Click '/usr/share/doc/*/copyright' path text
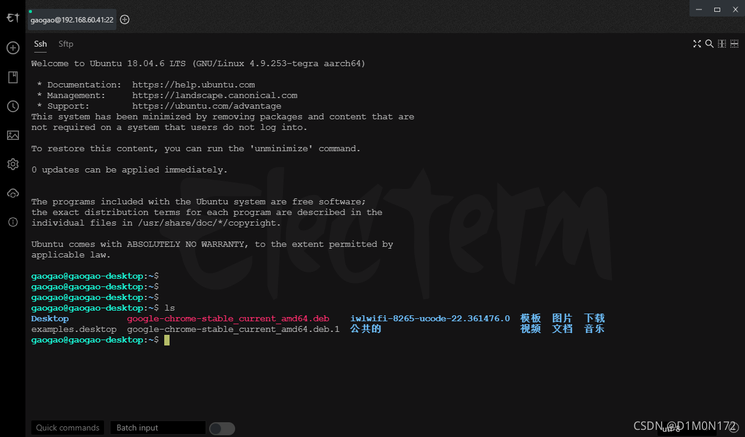745x437 pixels. [207, 223]
